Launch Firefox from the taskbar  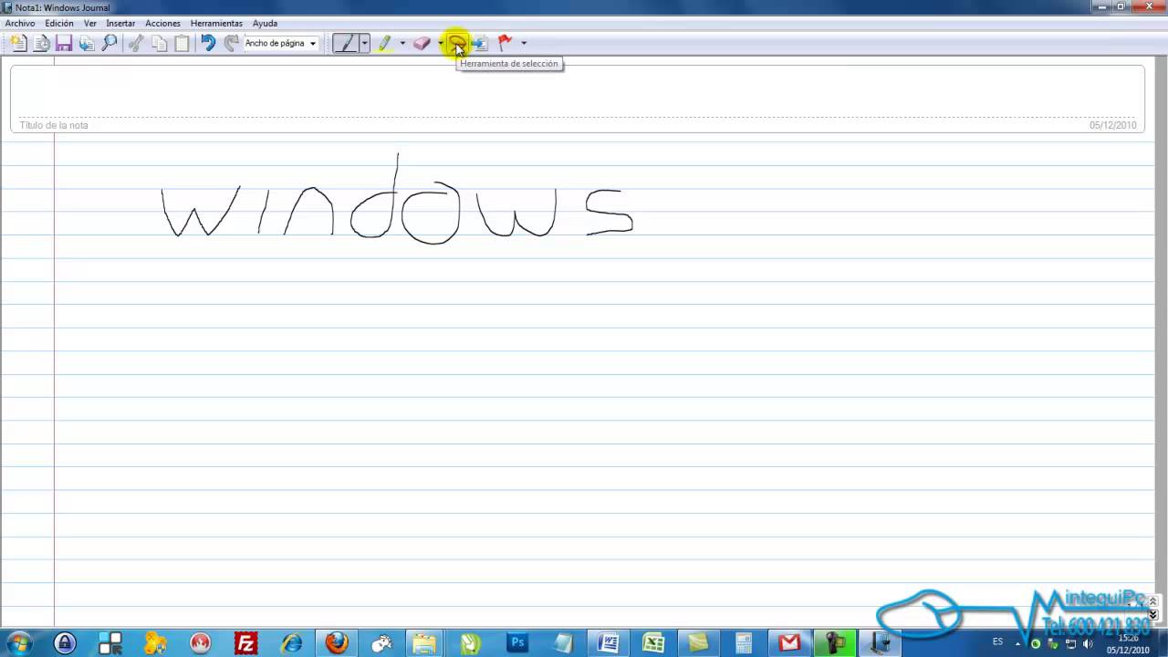(x=337, y=642)
